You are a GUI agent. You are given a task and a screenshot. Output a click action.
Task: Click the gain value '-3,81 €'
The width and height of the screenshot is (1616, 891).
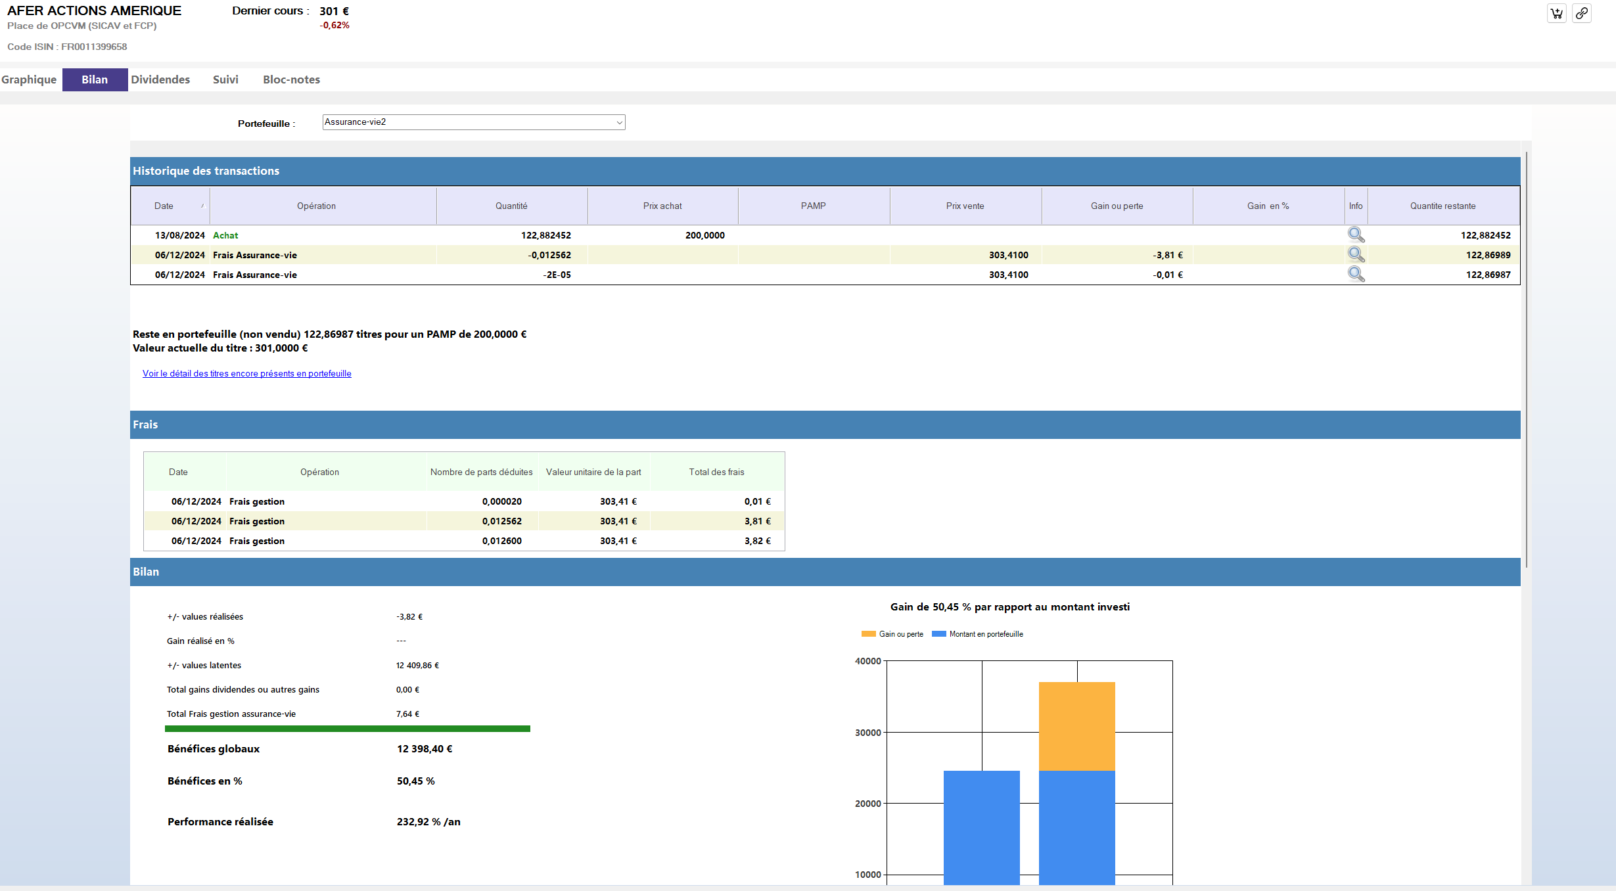point(1168,255)
